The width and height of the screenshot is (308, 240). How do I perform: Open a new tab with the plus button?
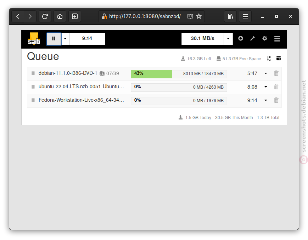click(75, 16)
